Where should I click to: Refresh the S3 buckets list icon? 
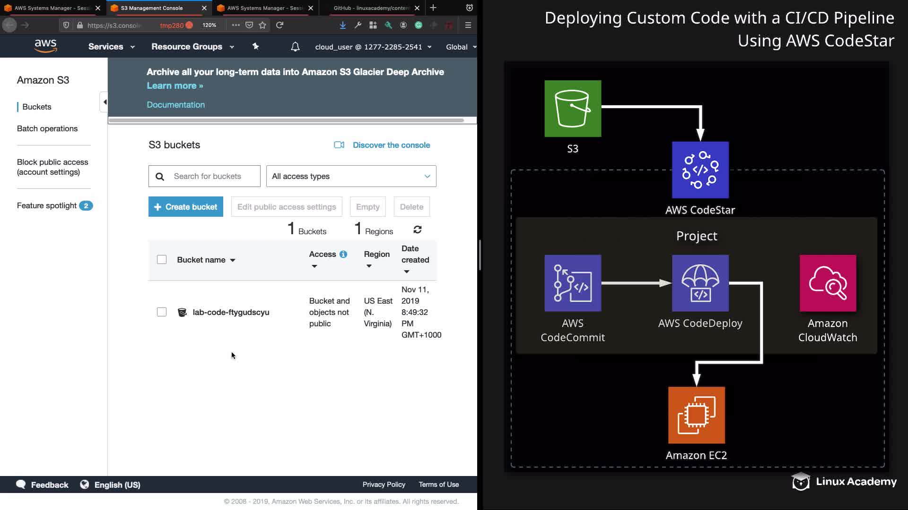(x=417, y=229)
